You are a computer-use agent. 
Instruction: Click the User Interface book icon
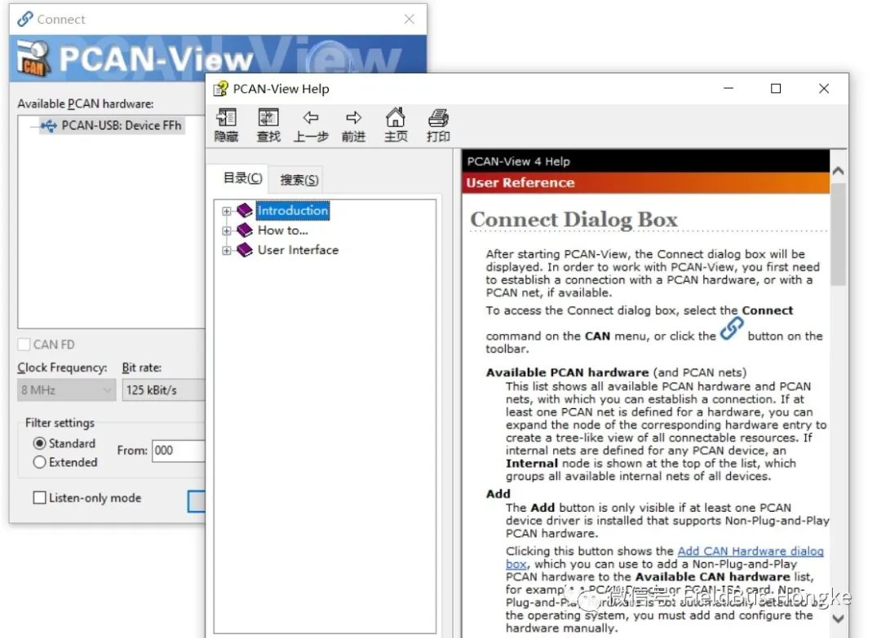245,249
